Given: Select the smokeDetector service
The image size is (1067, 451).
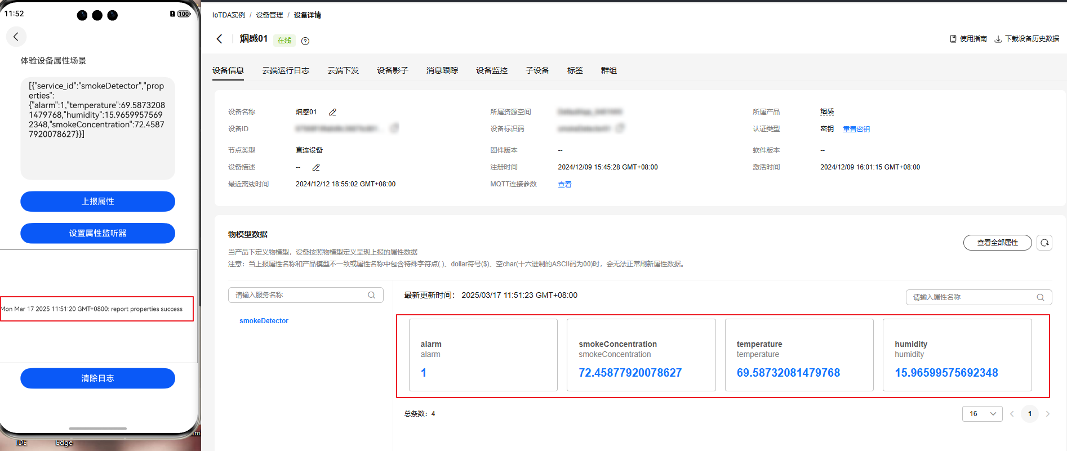Looking at the screenshot, I should 264,321.
